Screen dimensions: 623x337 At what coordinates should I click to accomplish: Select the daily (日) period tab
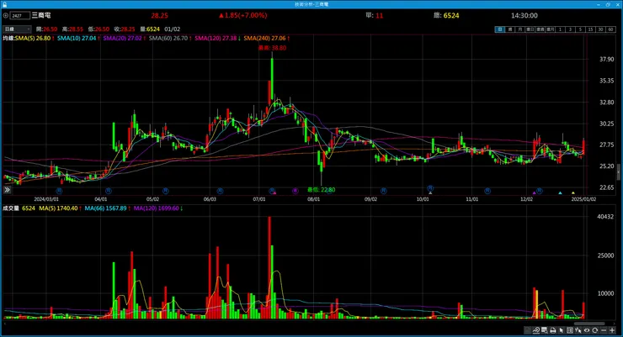500,29
